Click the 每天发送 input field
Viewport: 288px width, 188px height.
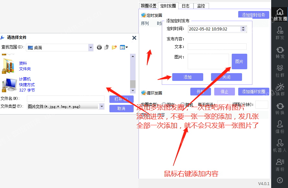tap(224, 105)
